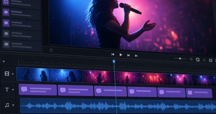Click the T text track icon
The image size is (216, 114).
(7, 89)
